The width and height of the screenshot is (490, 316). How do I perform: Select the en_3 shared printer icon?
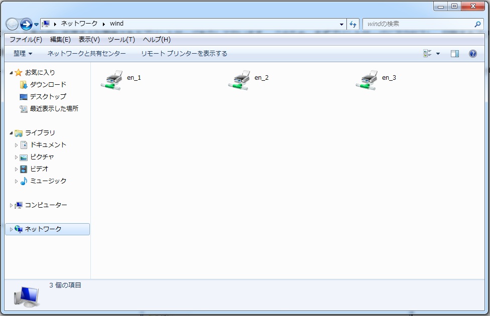click(367, 80)
